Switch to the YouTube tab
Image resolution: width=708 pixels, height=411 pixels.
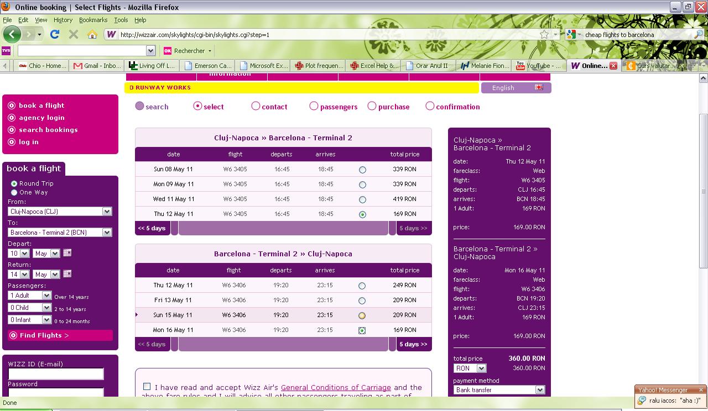point(539,66)
